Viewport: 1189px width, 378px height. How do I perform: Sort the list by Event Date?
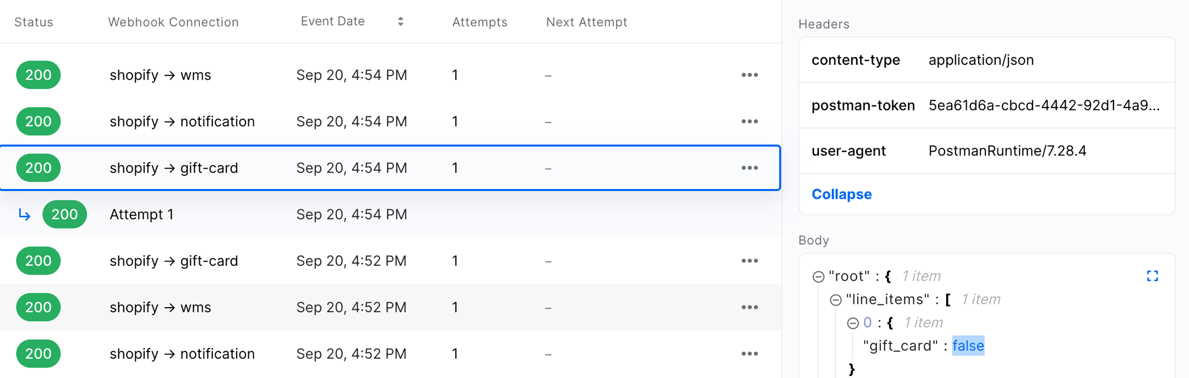401,21
